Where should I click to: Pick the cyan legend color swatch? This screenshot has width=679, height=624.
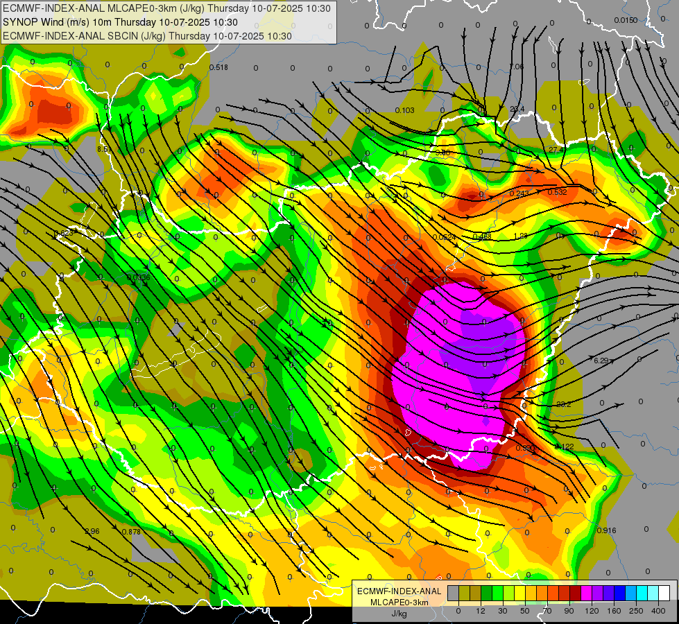click(x=643, y=593)
